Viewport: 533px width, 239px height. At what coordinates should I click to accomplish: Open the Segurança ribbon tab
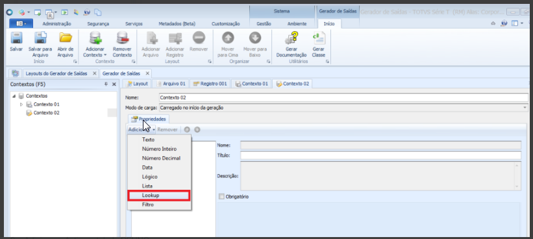[x=98, y=24]
